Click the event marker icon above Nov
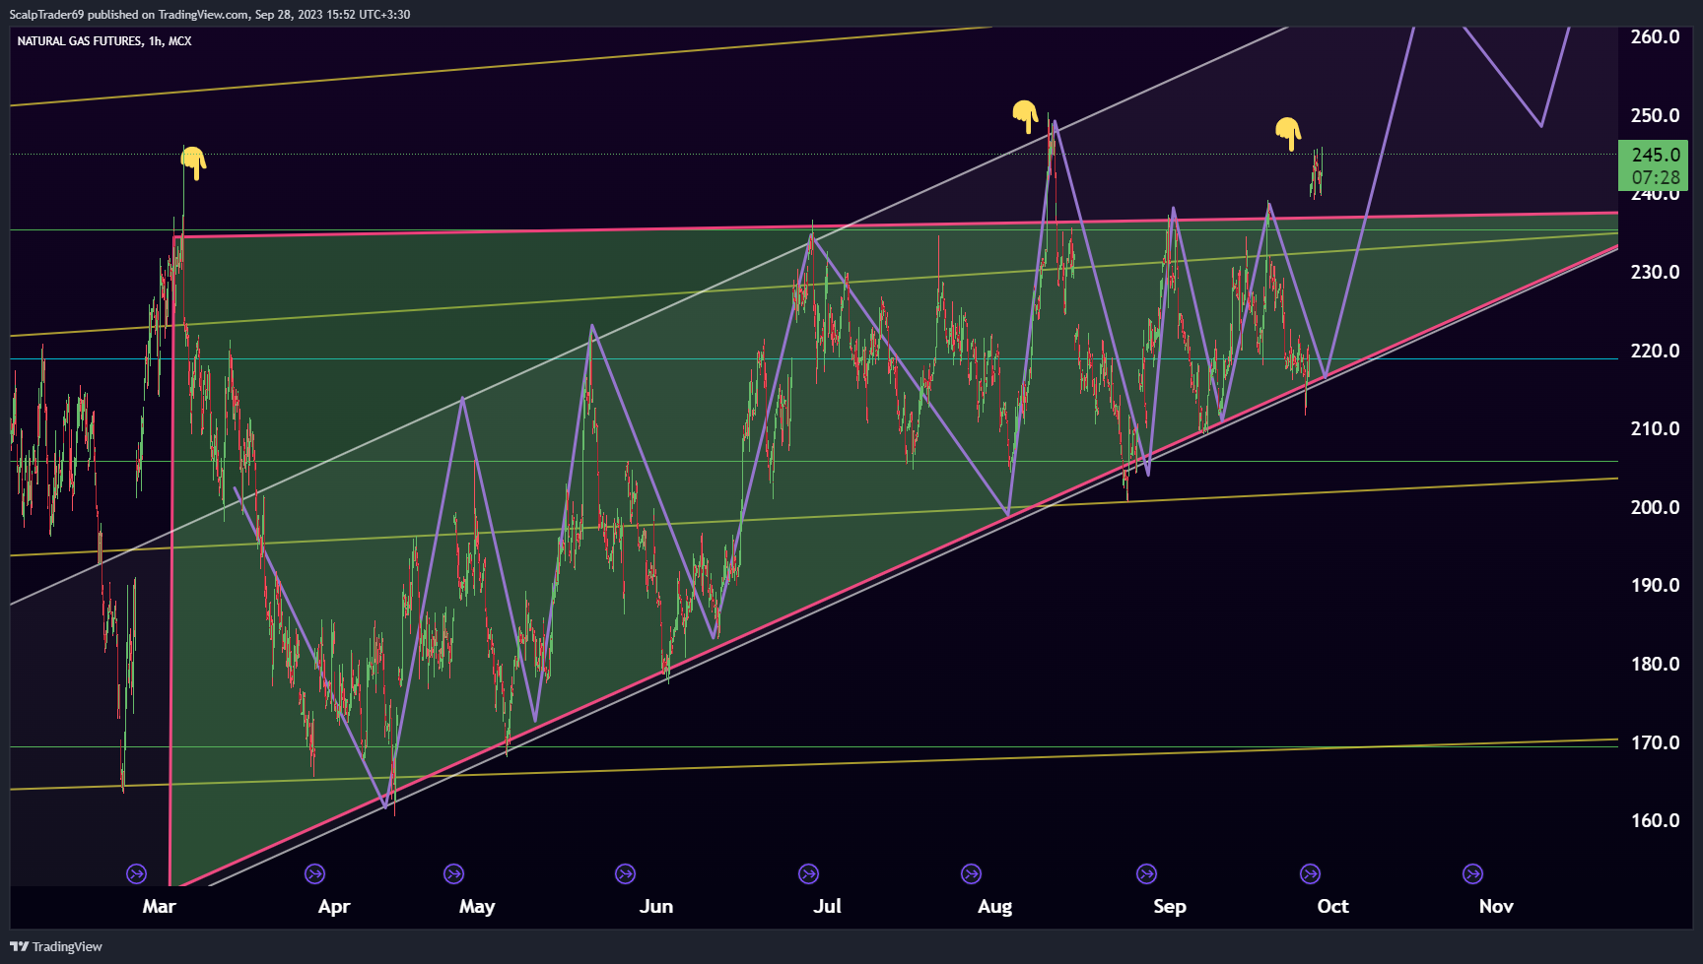This screenshot has width=1703, height=964. pos(1472,873)
